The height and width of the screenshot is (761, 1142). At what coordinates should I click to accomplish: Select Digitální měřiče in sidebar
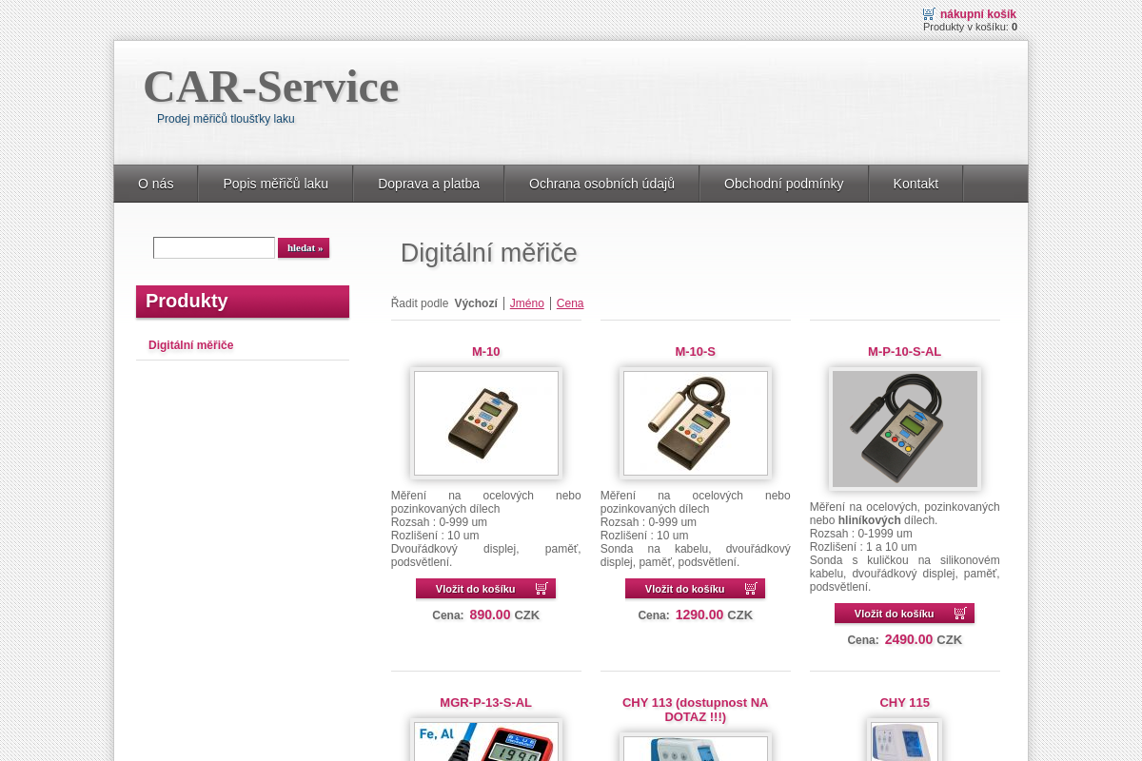tap(190, 345)
